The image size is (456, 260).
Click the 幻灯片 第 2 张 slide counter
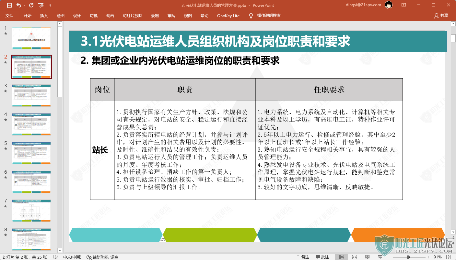[x=24, y=257]
